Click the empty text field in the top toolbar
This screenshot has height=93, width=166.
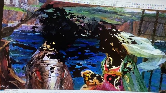[123, 3]
